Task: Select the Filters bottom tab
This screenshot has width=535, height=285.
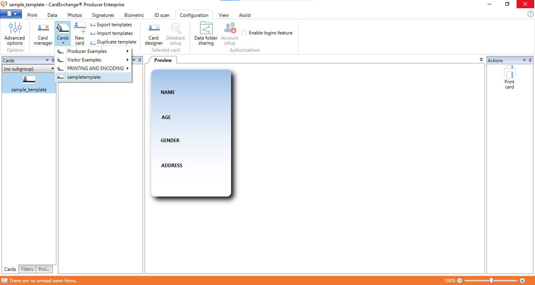Action: (x=27, y=269)
